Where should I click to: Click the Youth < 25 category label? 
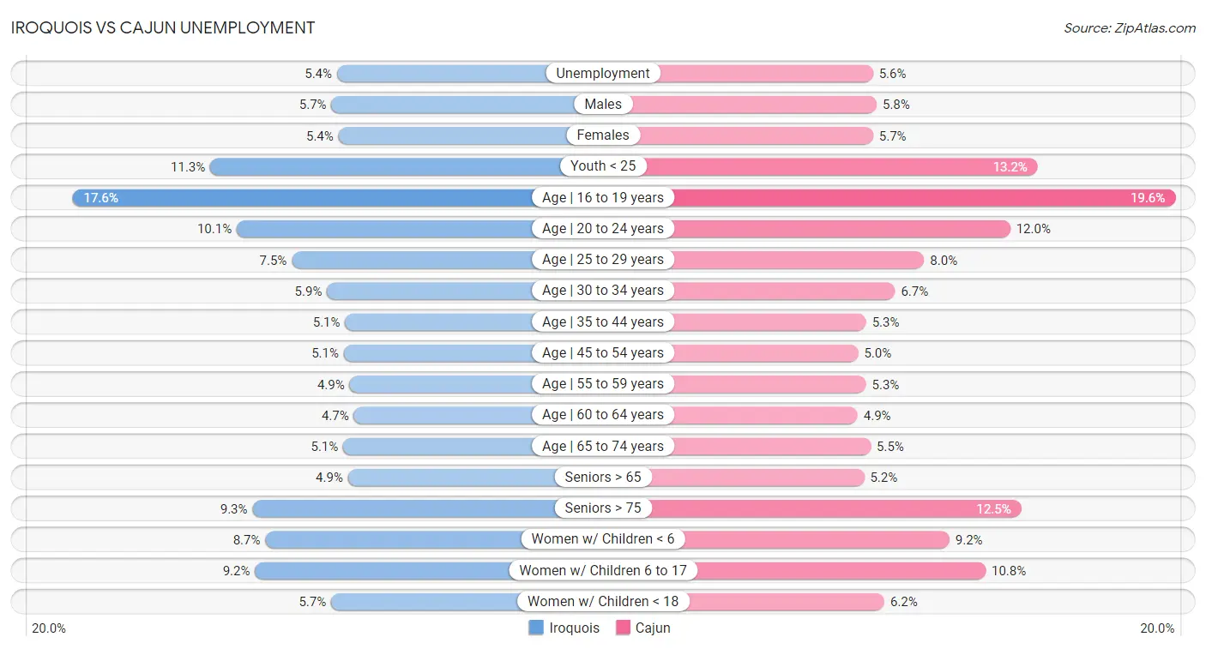coord(603,166)
